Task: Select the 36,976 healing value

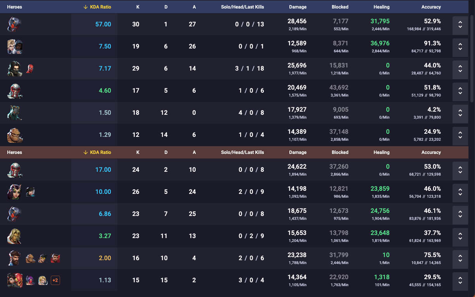Action: [380, 43]
